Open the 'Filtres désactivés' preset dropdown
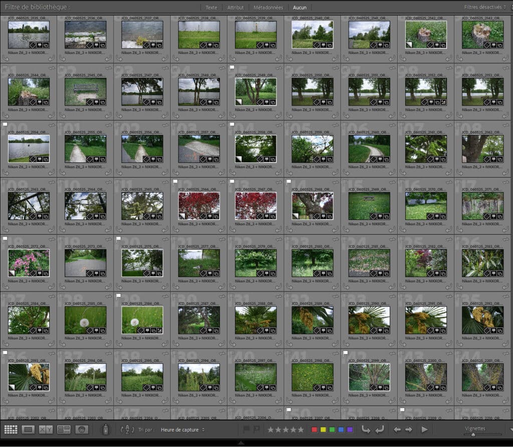513x447 pixels. (485, 7)
